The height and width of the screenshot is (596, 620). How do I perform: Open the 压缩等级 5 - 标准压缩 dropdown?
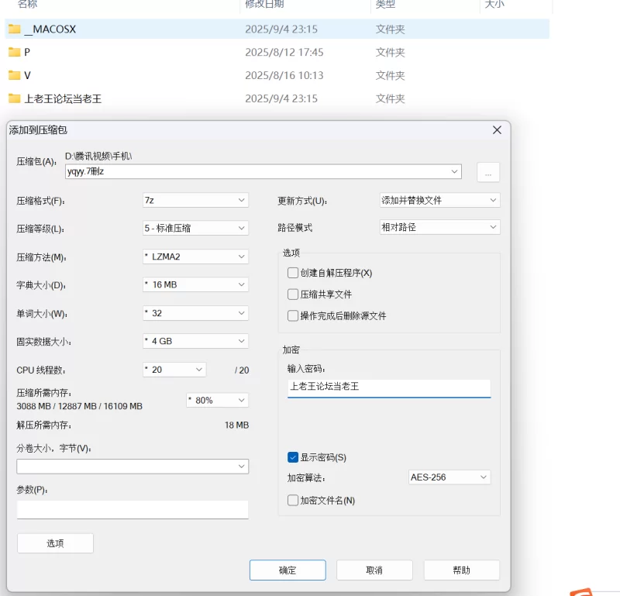coord(195,228)
